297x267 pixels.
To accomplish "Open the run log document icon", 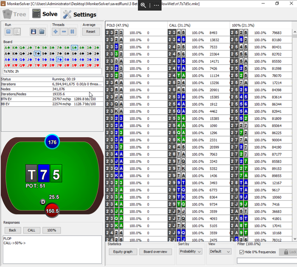I will (x=17, y=32).
